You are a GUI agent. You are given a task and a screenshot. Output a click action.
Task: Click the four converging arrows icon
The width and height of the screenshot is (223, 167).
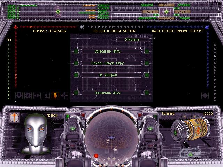click(64, 95)
